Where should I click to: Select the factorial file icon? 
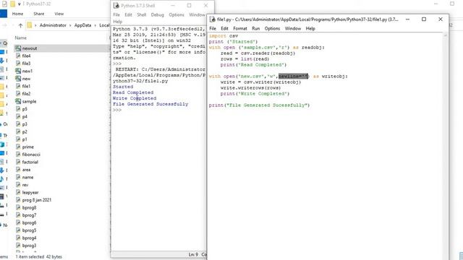click(18, 162)
